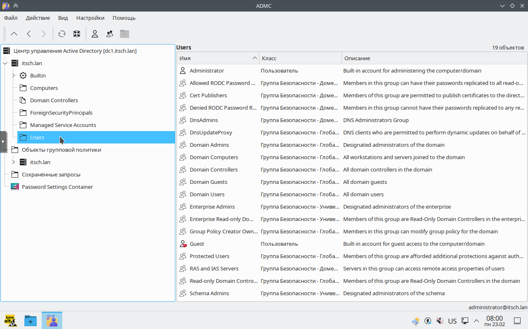Open the Действие menu
Image resolution: width=528 pixels, height=329 pixels.
(38, 18)
